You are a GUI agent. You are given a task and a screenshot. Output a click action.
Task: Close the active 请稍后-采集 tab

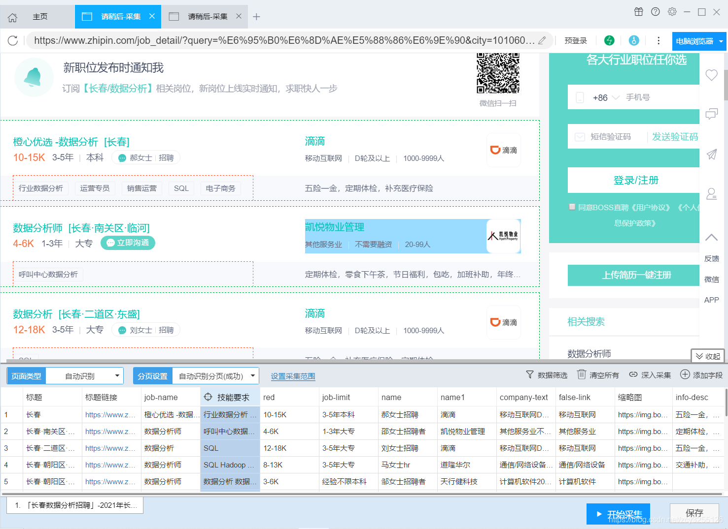[152, 16]
